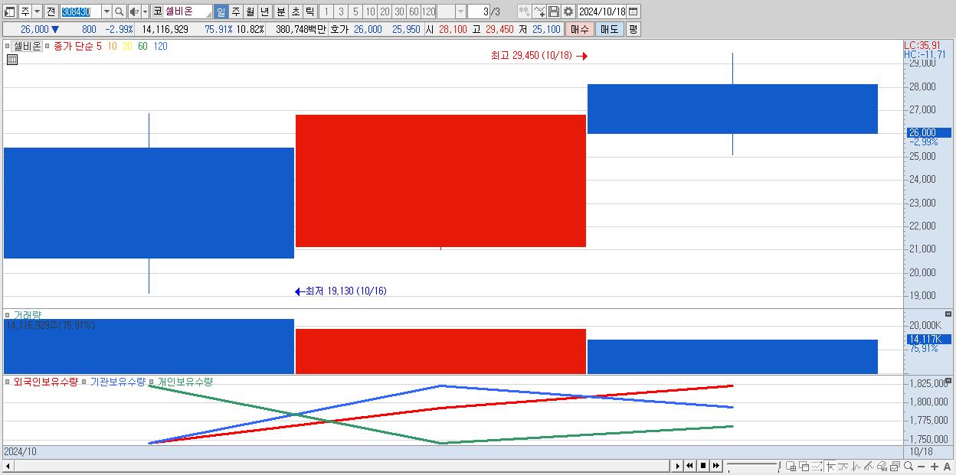Select the interval 5 button in the top toolbar
The image size is (956, 475).
click(x=355, y=11)
